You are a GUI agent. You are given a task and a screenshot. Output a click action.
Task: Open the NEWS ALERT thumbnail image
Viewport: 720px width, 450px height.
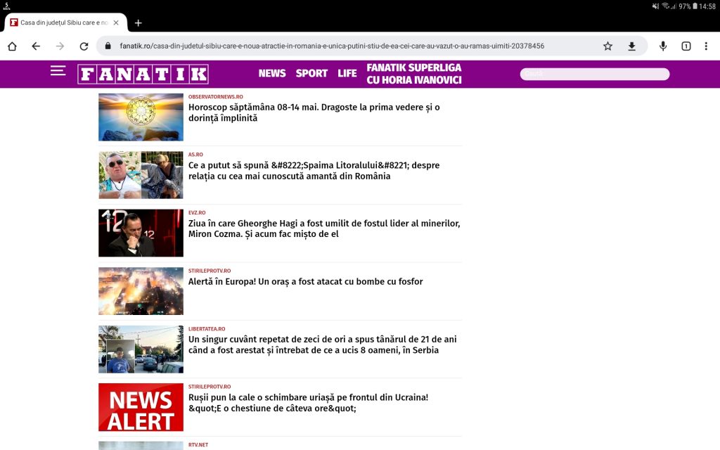141,407
